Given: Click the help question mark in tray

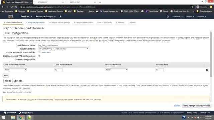Looking at the screenshot, I should pyautogui.click(x=184, y=117).
